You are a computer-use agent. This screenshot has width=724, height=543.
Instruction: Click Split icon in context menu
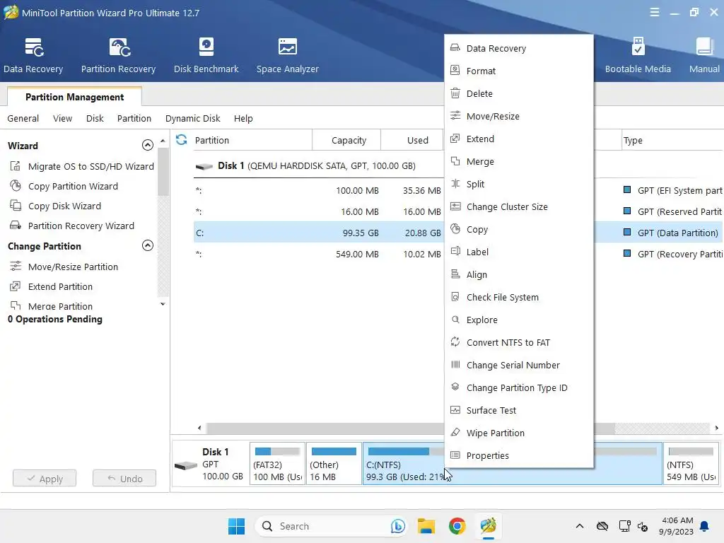[455, 183]
